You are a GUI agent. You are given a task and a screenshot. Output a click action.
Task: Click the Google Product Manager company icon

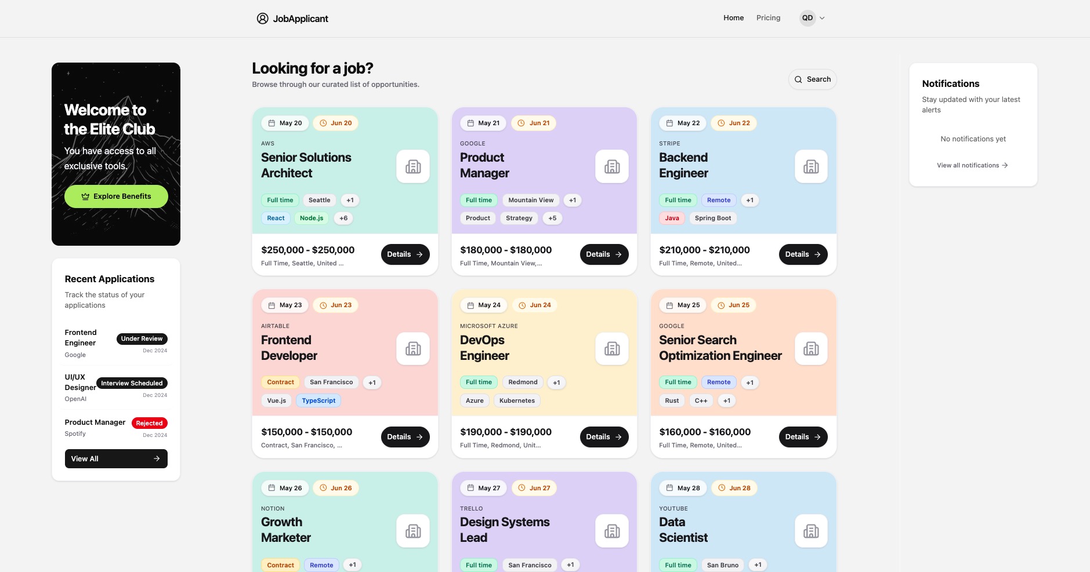pyautogui.click(x=612, y=167)
